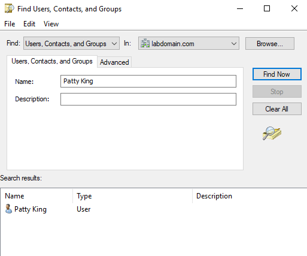Select the Users, Contacts, and Groups tab
This screenshot has width=307, height=256.
point(52,61)
